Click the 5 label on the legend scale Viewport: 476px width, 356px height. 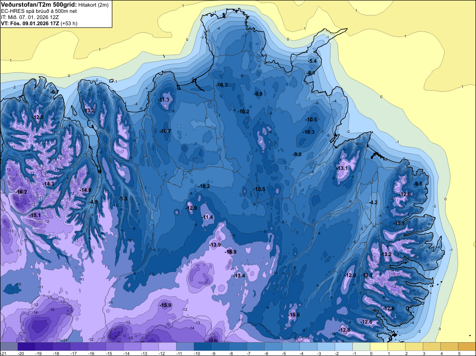point(459,353)
